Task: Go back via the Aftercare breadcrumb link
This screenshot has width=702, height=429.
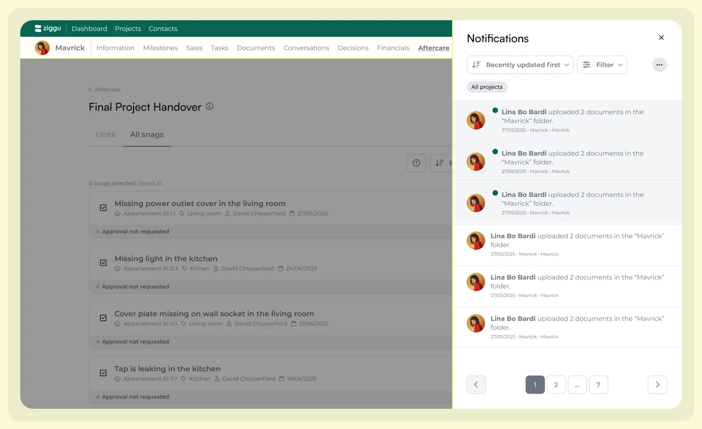Action: [104, 89]
